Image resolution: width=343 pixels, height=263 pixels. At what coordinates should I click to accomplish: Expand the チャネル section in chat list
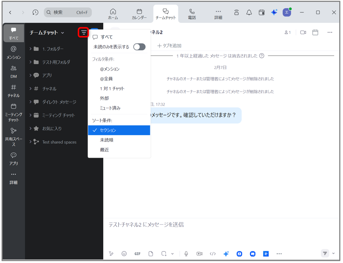(31, 89)
